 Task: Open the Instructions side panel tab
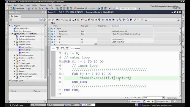pyautogui.click(x=183, y=23)
